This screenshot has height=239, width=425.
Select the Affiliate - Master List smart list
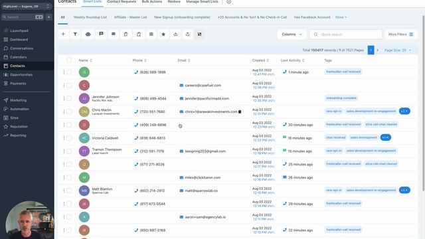(130, 17)
